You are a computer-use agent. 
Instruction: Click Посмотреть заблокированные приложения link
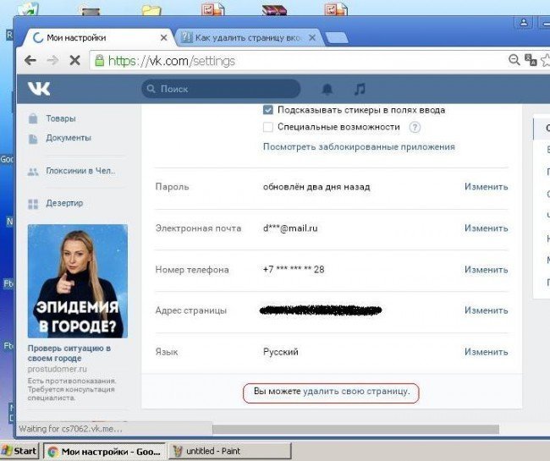tap(359, 147)
